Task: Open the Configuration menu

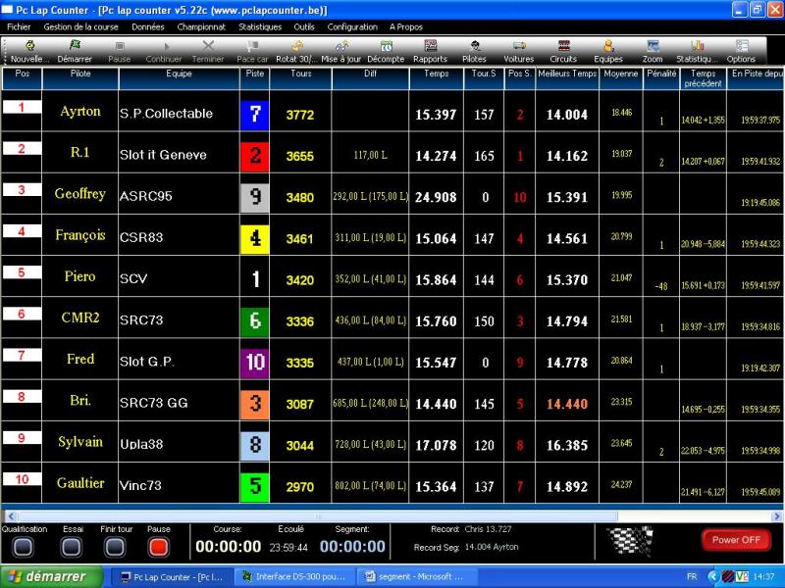Action: click(x=352, y=27)
